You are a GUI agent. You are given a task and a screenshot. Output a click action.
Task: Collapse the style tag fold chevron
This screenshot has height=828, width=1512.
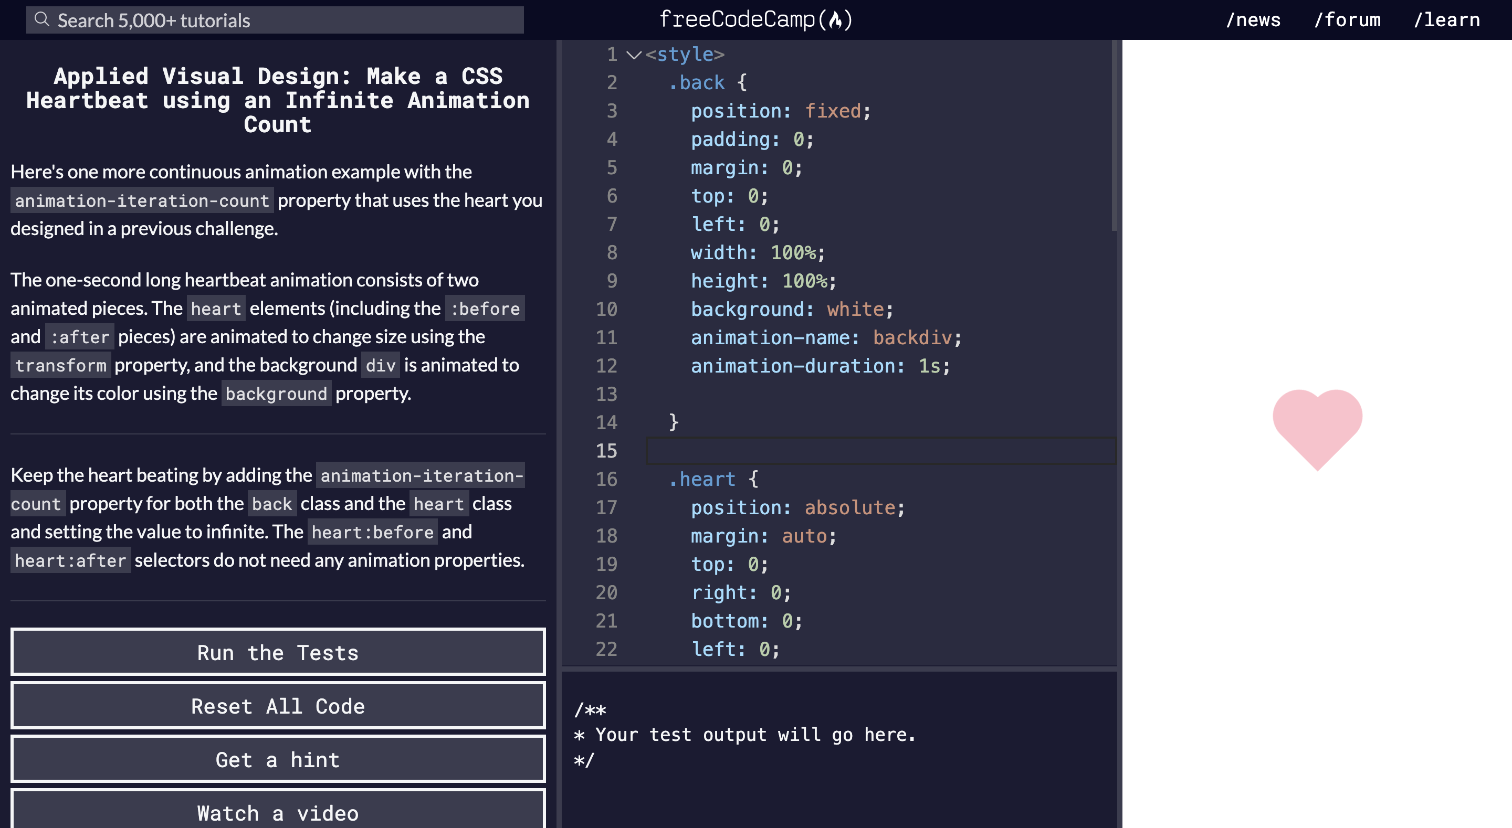pyautogui.click(x=633, y=55)
